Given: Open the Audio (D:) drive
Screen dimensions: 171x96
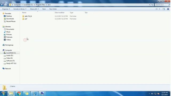Looking at the screenshot, I should 10,55.
